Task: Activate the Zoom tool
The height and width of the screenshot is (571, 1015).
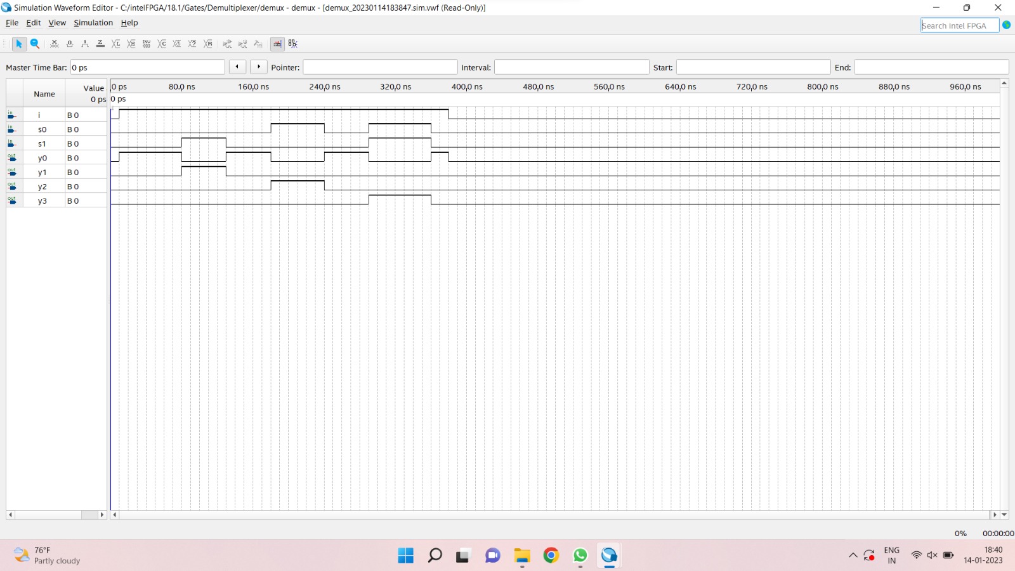Action: (35, 44)
